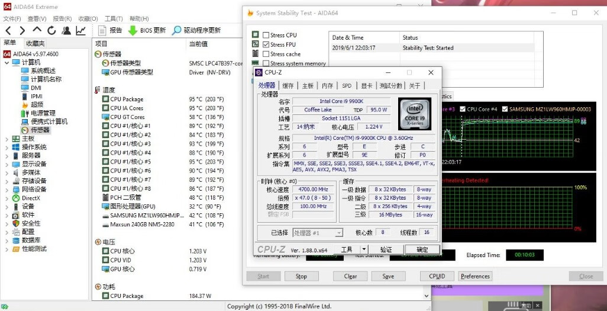The height and width of the screenshot is (311, 607).
Task: Click the globe monitor icon beside 网络设备
Action: tap(16, 189)
